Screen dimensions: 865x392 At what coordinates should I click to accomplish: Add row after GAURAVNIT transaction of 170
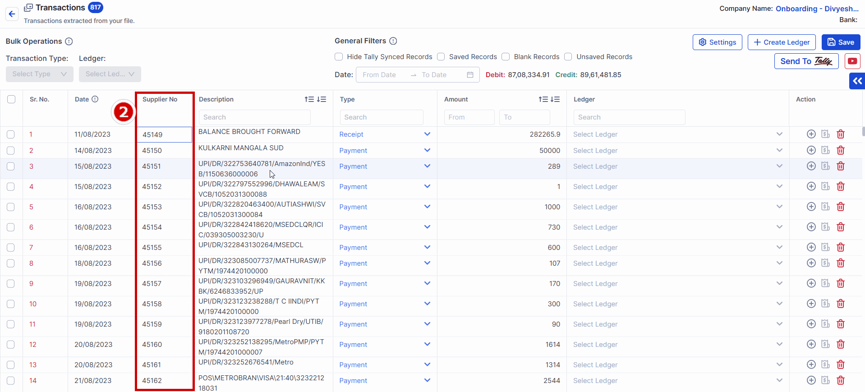[x=811, y=283]
